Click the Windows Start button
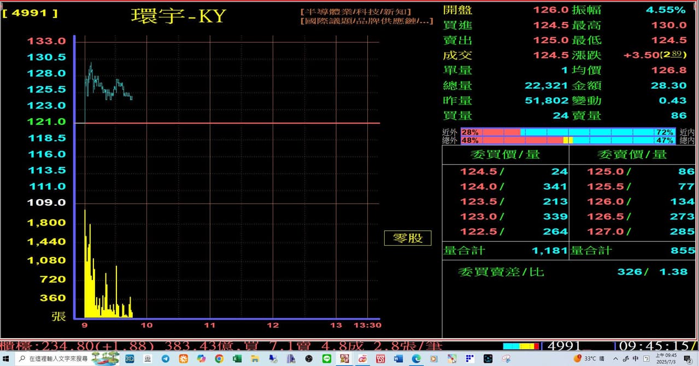The width and height of the screenshot is (699, 366). coord(6,359)
